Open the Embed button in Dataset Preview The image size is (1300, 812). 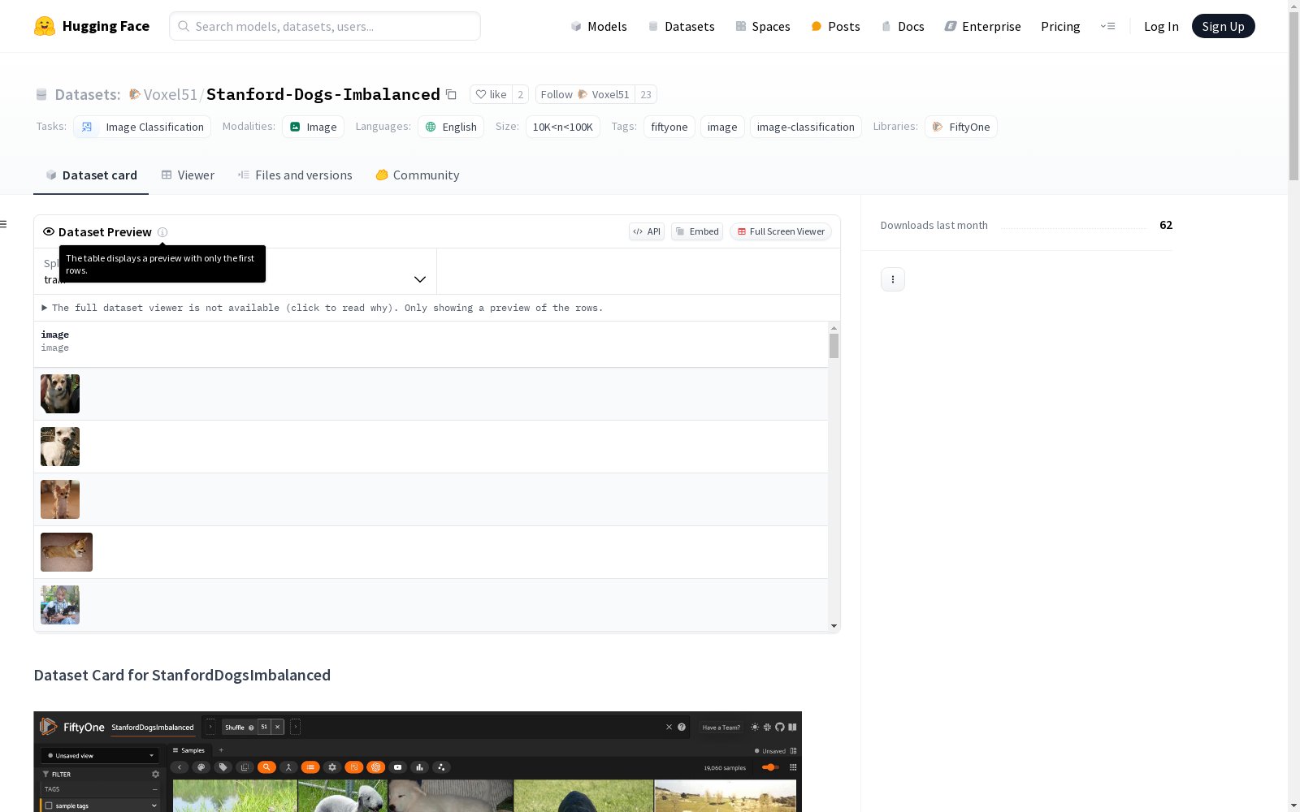pyautogui.click(x=697, y=231)
